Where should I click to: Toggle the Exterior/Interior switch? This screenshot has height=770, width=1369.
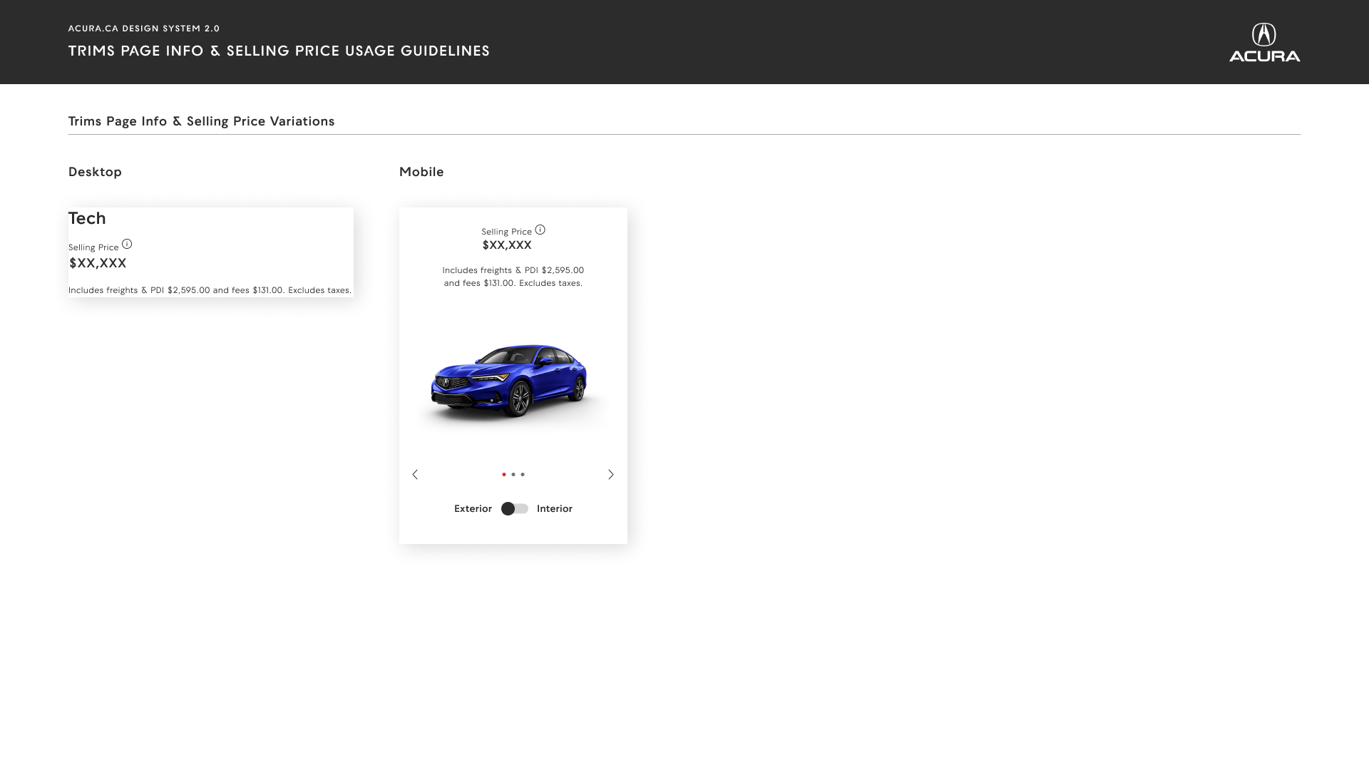point(515,508)
